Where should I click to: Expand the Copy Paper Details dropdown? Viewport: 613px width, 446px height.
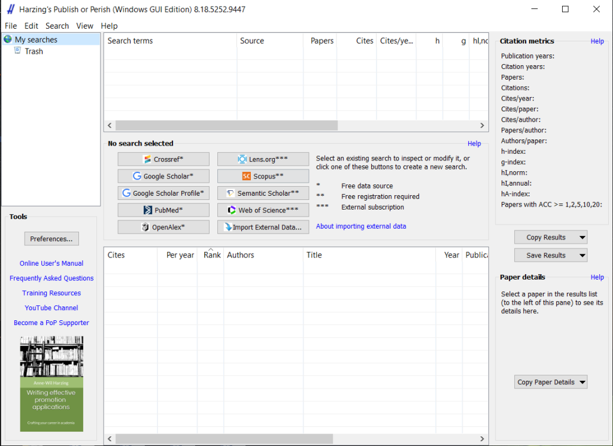point(582,383)
